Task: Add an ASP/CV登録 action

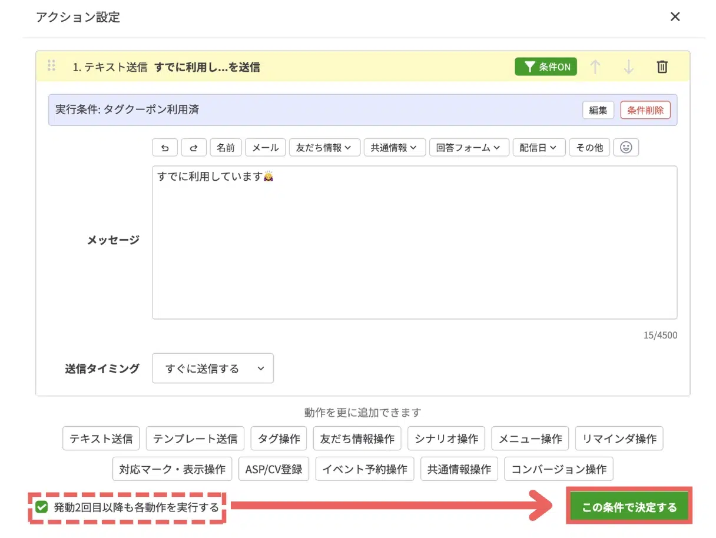Action: pos(274,469)
